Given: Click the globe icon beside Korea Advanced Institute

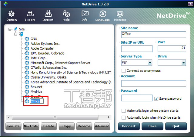Looking at the screenshot, I should [27, 82].
